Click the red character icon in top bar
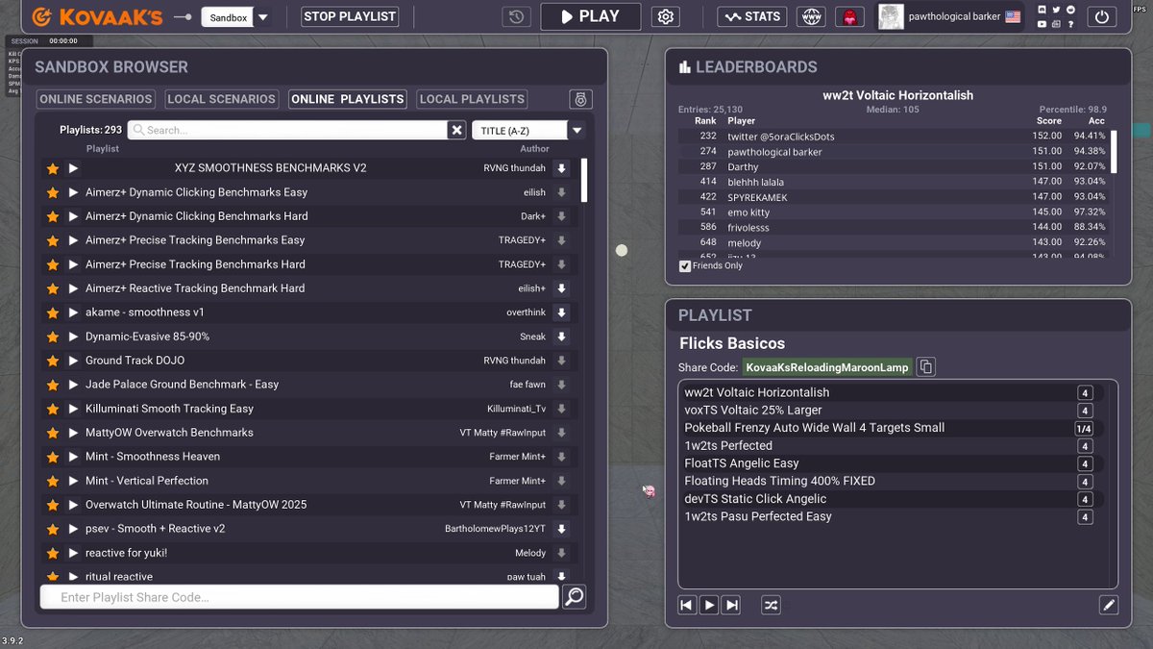This screenshot has height=649, width=1153. click(x=849, y=16)
